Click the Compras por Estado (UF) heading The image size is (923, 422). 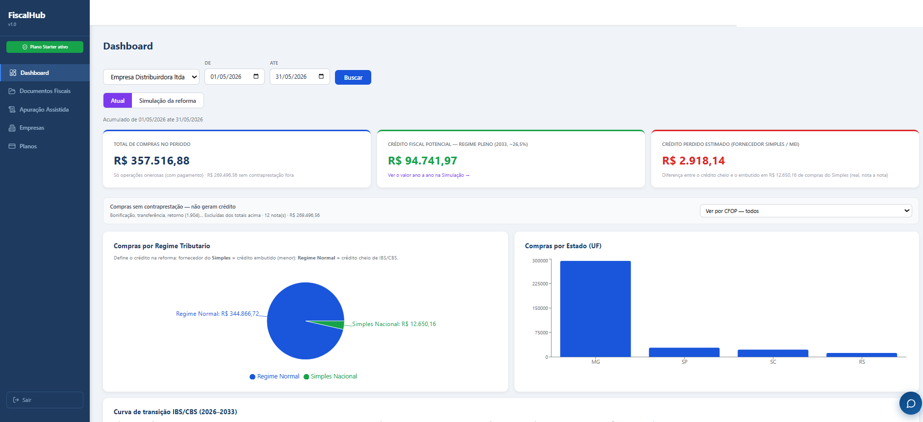(x=563, y=246)
